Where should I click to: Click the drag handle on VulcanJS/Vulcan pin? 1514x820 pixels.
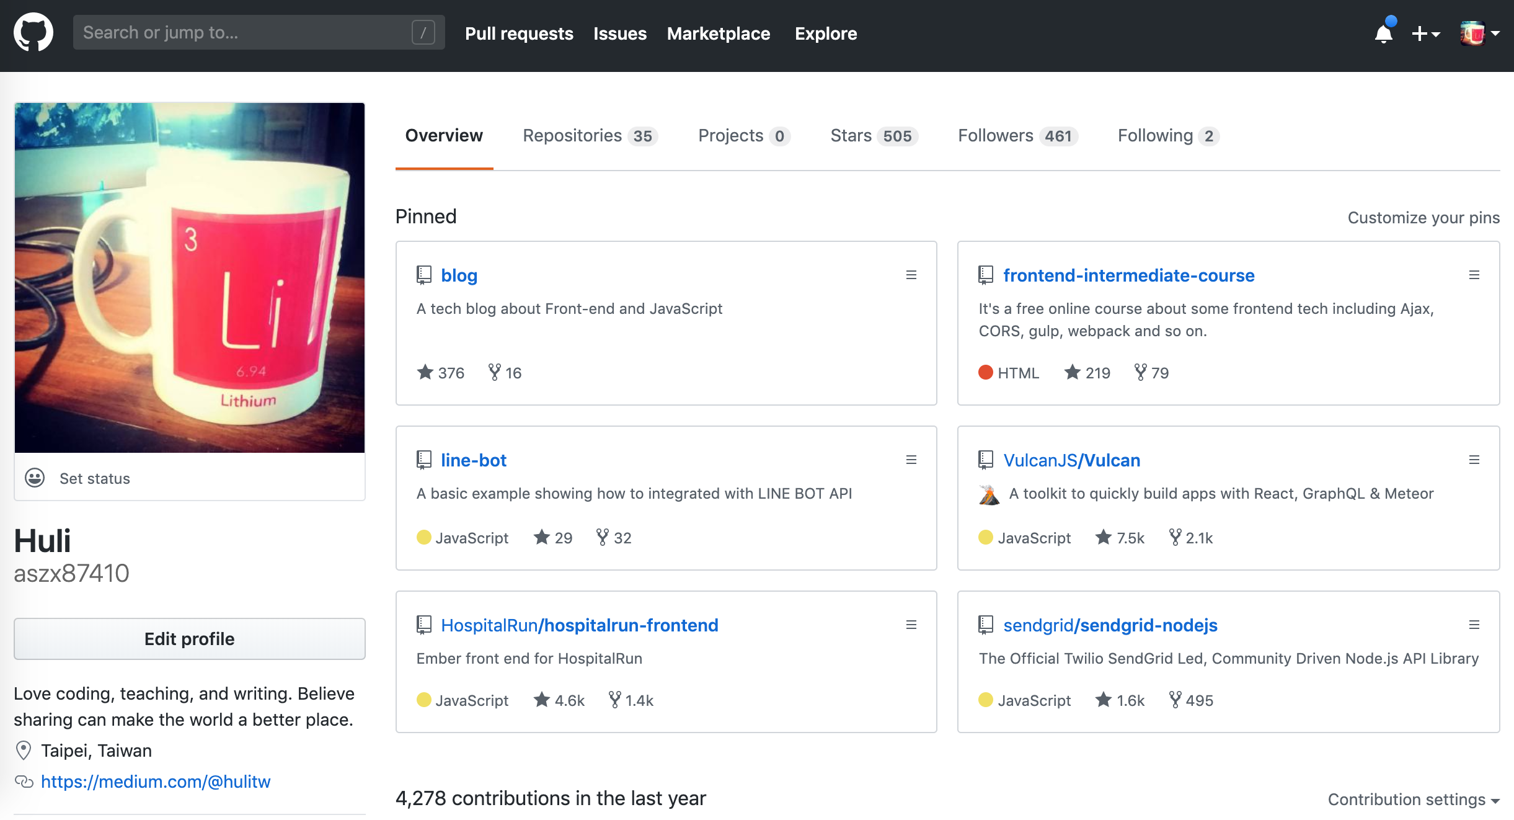[x=1474, y=460]
